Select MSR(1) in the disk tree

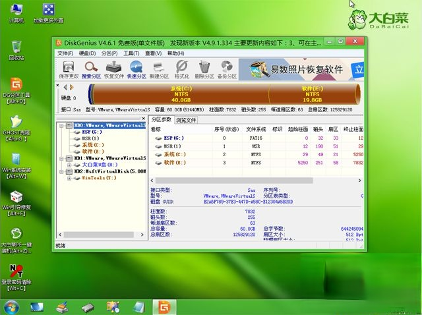tap(90, 138)
